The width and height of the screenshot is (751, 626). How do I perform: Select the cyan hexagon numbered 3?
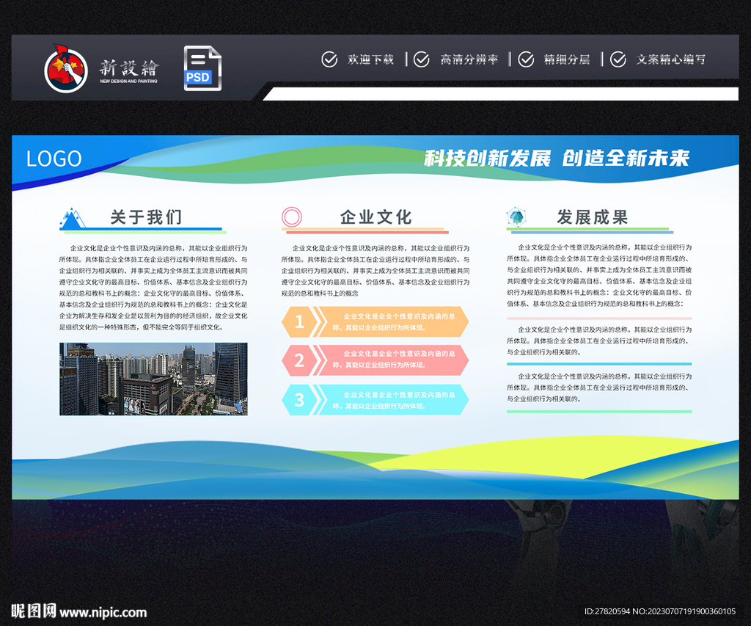(299, 400)
